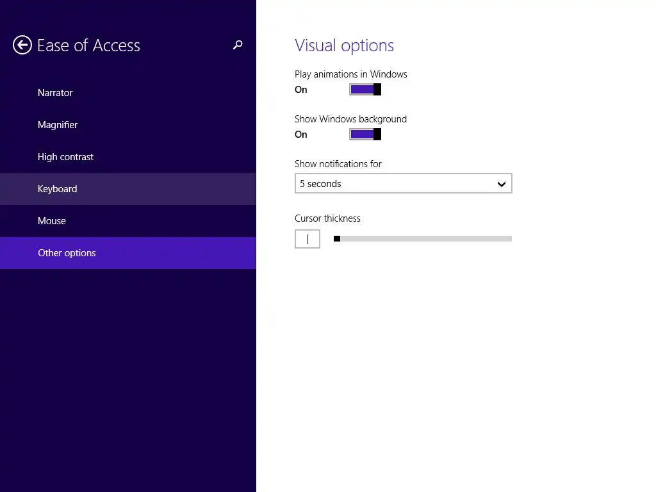656x492 pixels.
Task: Go to Magnifier settings
Action: tap(127, 125)
